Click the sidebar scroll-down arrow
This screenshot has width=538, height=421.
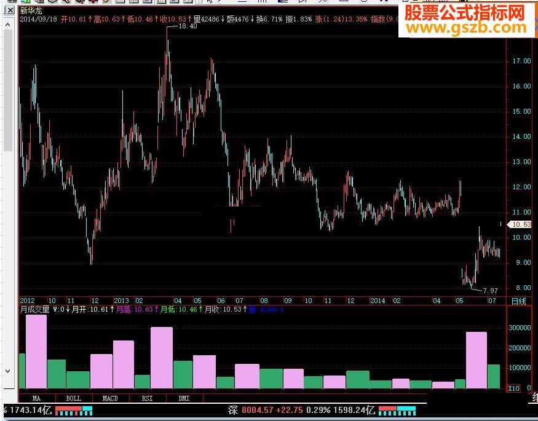pos(8,371)
